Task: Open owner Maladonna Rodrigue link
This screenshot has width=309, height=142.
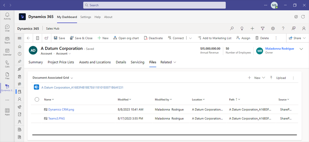Action: tap(280, 49)
